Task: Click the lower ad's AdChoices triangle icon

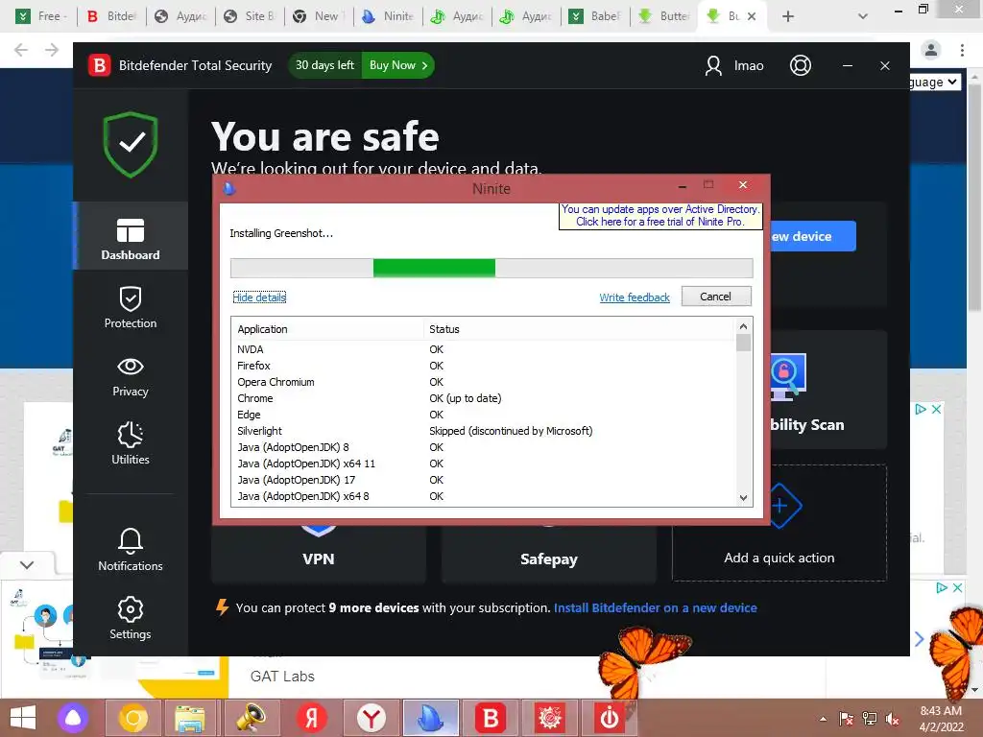Action: point(941,588)
